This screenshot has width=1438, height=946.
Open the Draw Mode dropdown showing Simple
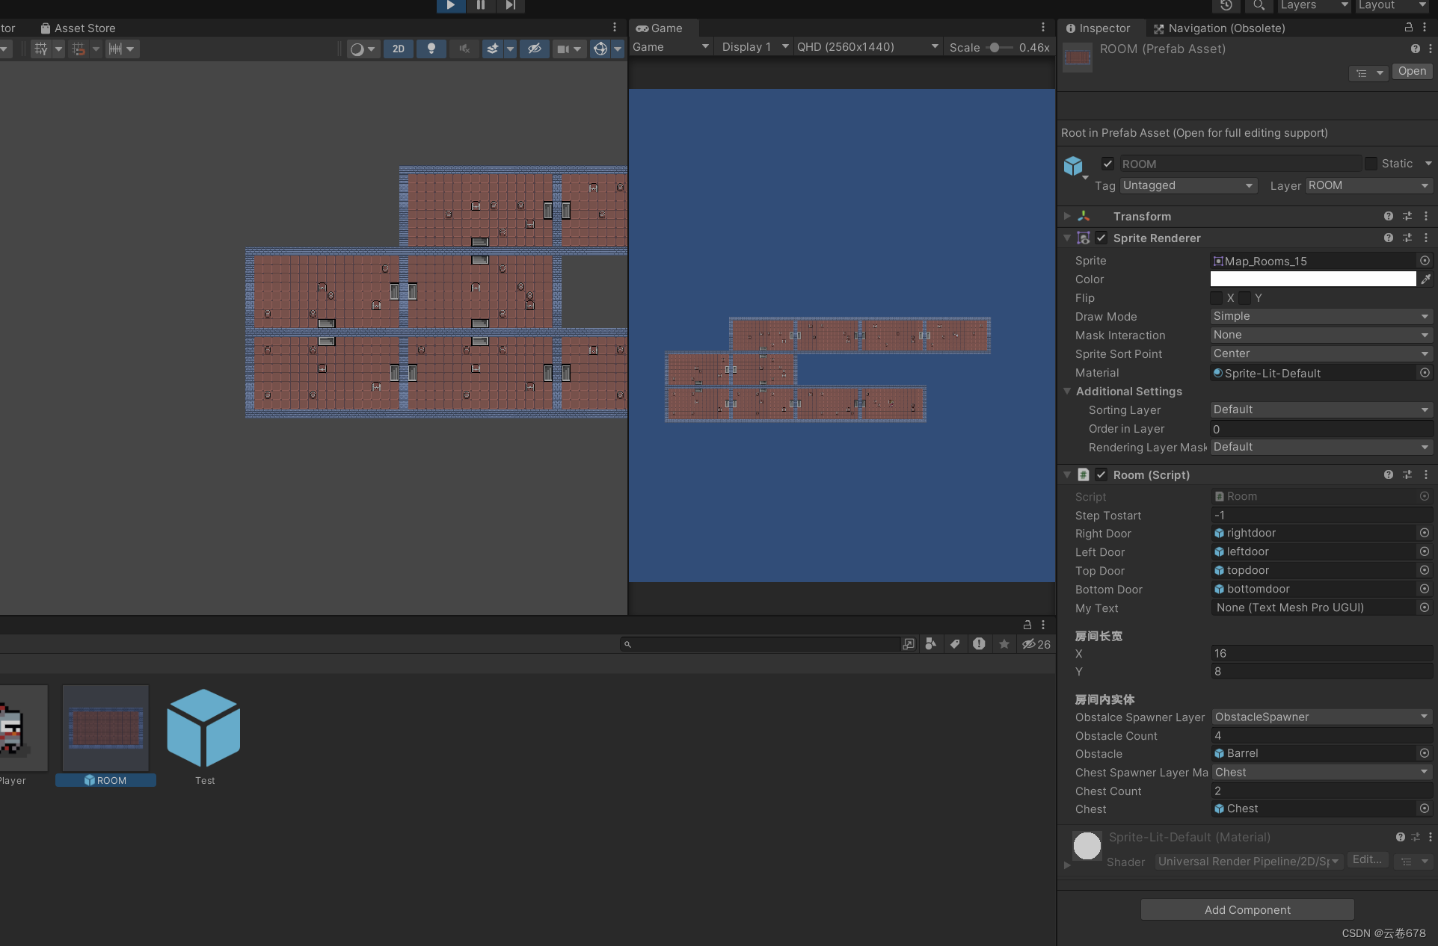point(1321,316)
